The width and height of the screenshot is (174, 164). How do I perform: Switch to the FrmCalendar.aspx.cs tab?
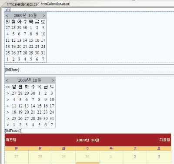pyautogui.click(x=22, y=4)
